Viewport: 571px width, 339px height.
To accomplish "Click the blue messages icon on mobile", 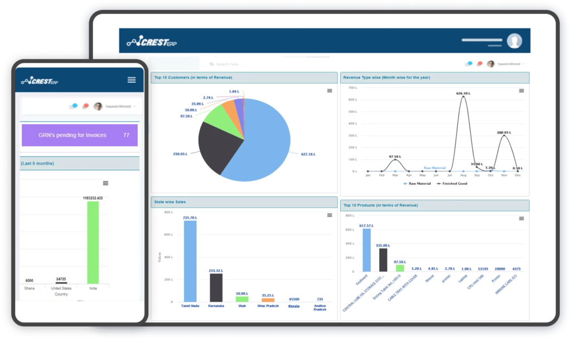I will pyautogui.click(x=74, y=106).
